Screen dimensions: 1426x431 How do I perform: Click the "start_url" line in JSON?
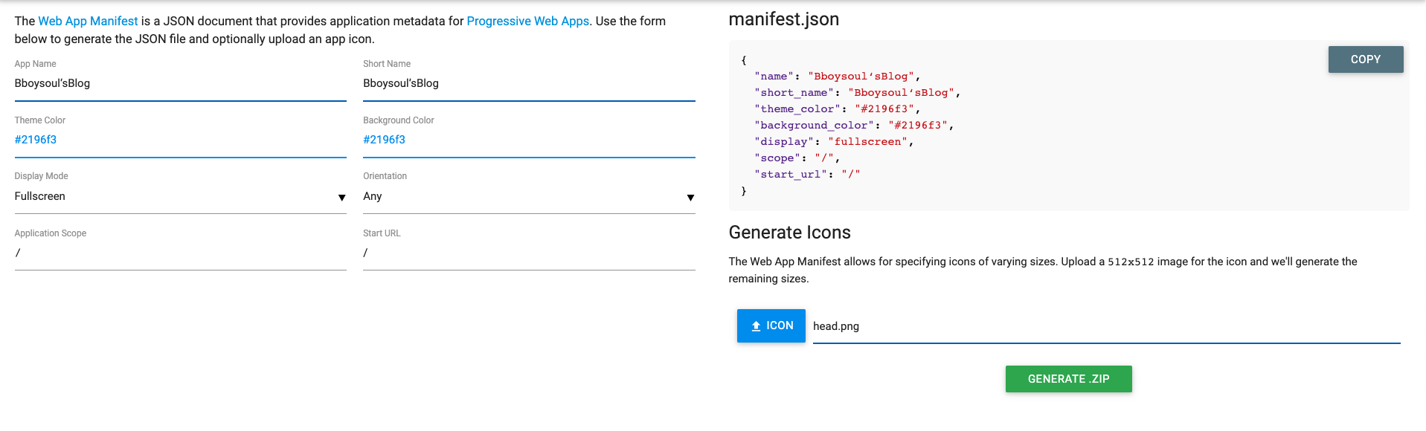807,175
